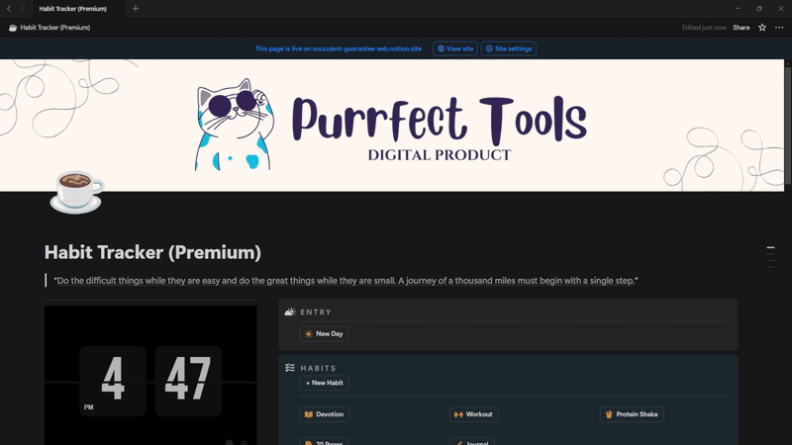Click the Habit Tracker (Premium) page title
The width and height of the screenshot is (792, 445).
tap(152, 252)
